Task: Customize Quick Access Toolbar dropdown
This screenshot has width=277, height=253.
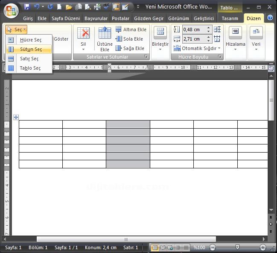Action: coord(138,7)
